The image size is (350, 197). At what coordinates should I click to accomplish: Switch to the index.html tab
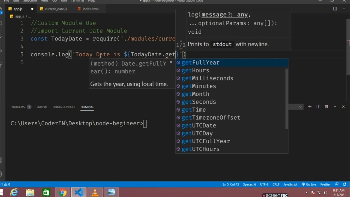[x=91, y=9]
